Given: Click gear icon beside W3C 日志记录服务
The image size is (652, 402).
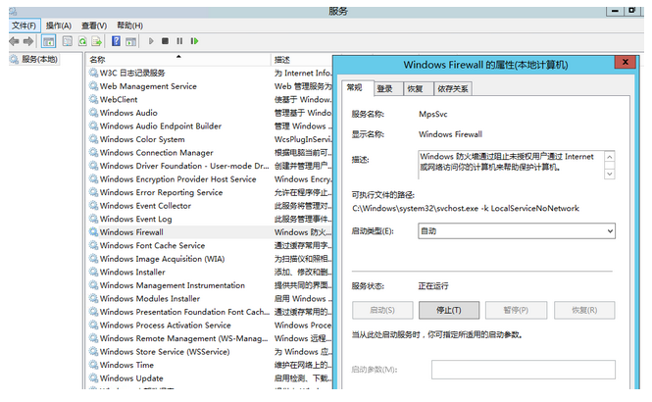Looking at the screenshot, I should point(93,73).
